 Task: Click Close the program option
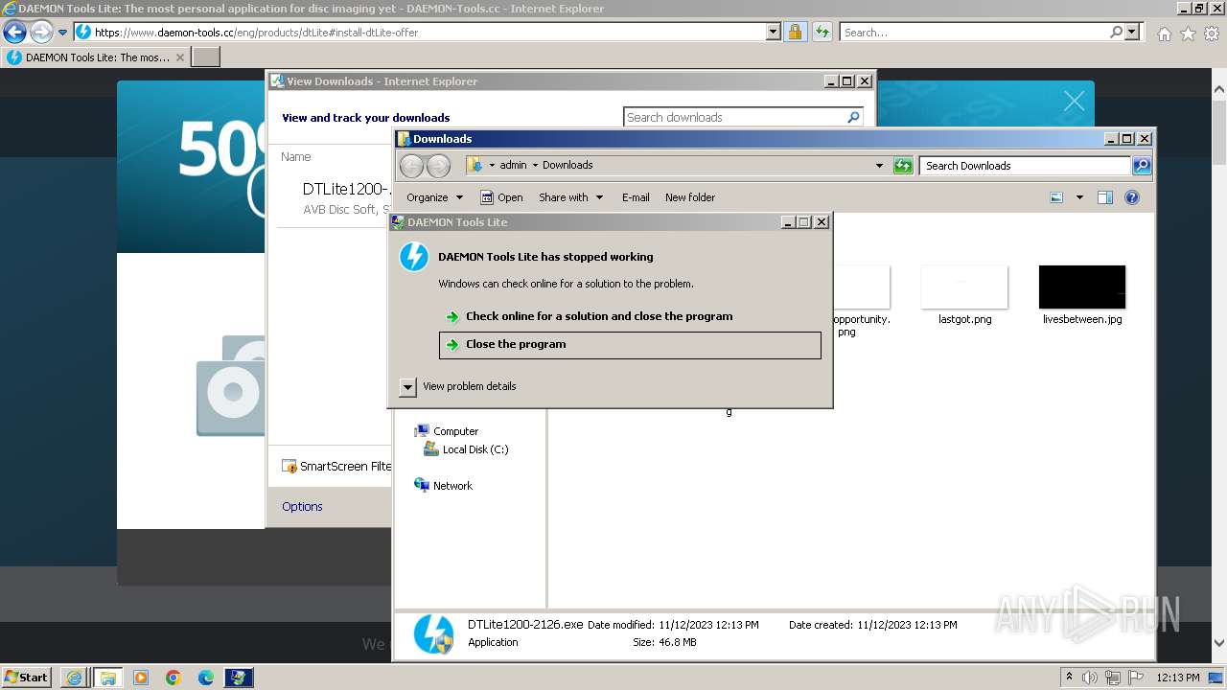(x=630, y=345)
